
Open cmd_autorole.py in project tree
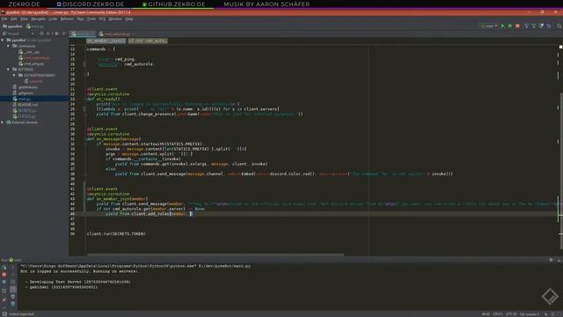pyautogui.click(x=34, y=58)
